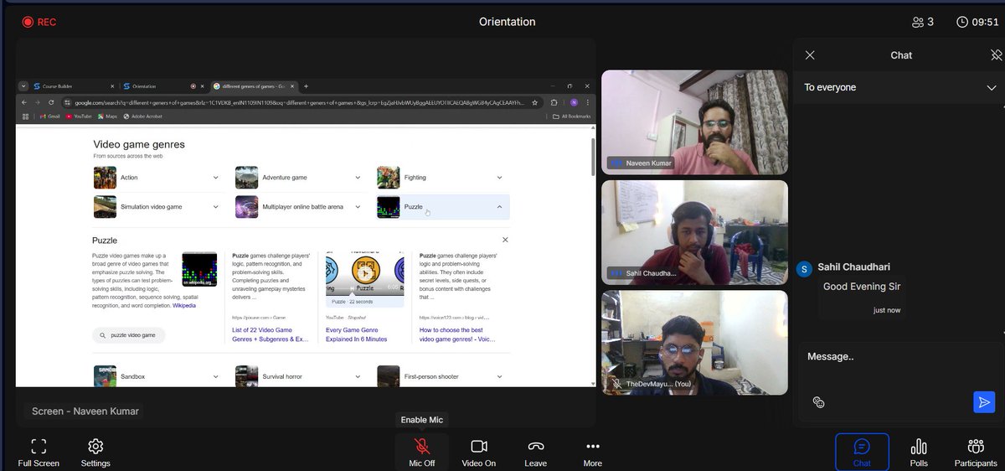The height and width of the screenshot is (471, 1005).
Task: Click Sahil Chaudhari's avatar in chat
Action: click(804, 269)
